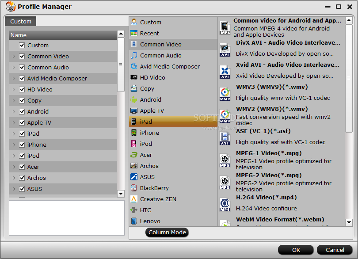Expand the Common Video tree node
The height and width of the screenshot is (259, 358).
14,56
